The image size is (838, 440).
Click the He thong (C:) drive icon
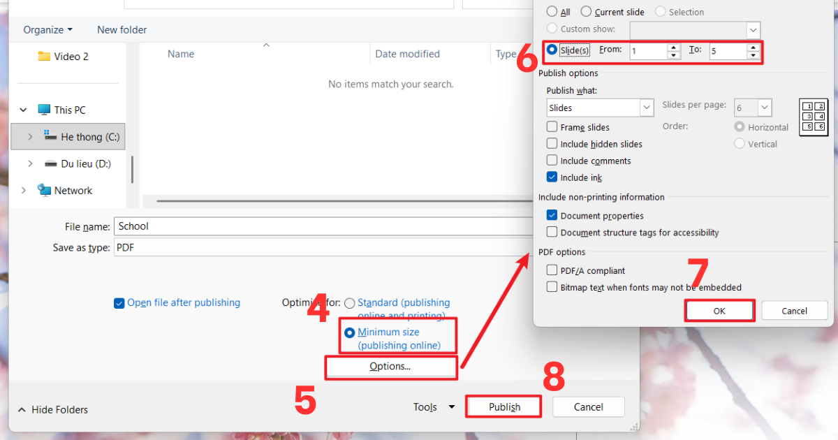coord(51,136)
